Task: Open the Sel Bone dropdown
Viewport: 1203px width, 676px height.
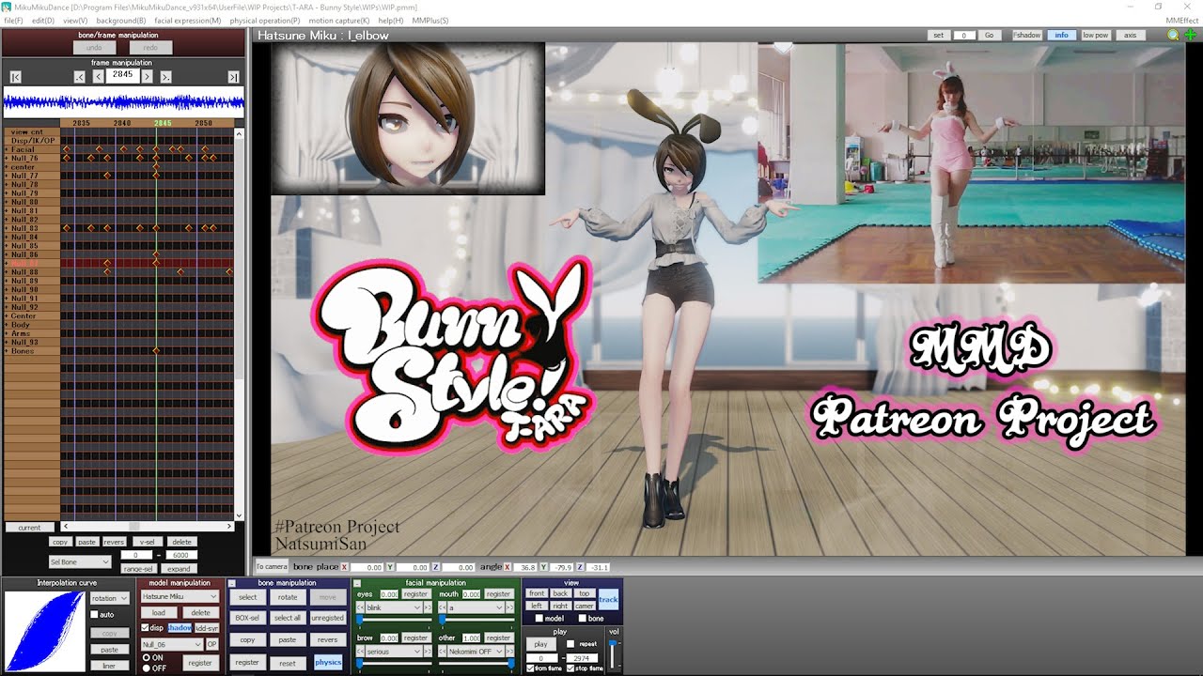Action: (x=80, y=561)
